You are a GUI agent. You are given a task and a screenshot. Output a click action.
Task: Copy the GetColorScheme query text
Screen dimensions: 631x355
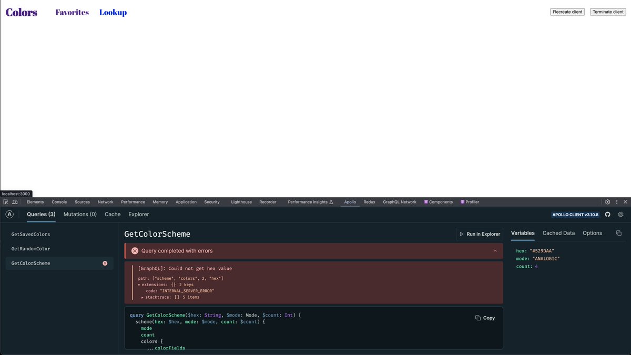coord(485,318)
